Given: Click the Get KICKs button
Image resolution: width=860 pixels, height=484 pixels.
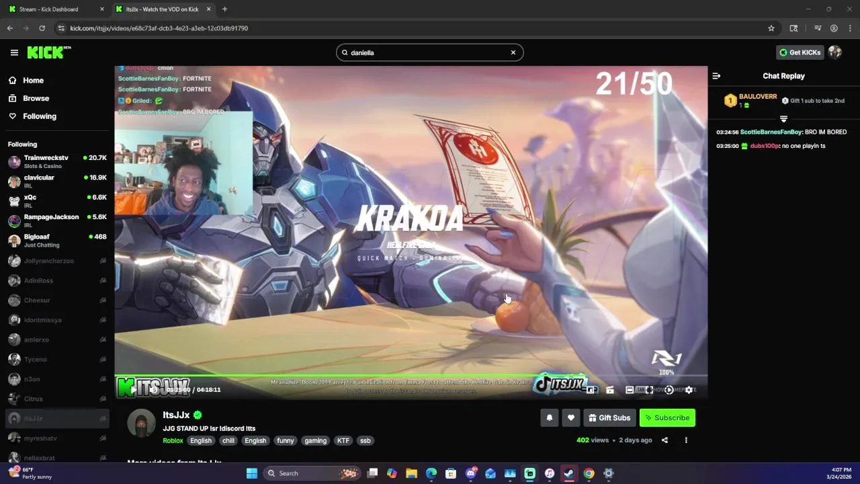Looking at the screenshot, I should click(800, 52).
